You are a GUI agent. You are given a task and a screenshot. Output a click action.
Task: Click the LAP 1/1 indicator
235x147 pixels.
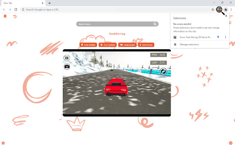[x=158, y=62]
